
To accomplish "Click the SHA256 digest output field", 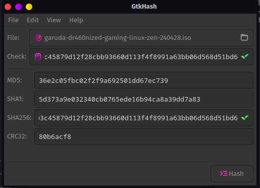I will (x=144, y=118).
